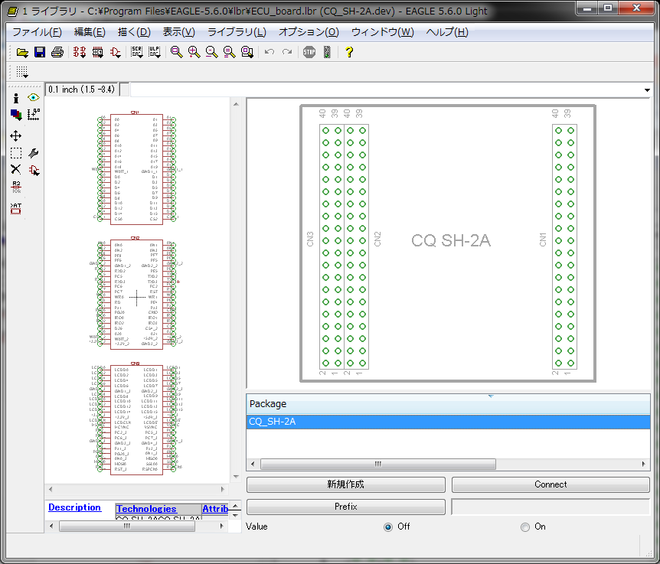Select the Move tool

[16, 136]
